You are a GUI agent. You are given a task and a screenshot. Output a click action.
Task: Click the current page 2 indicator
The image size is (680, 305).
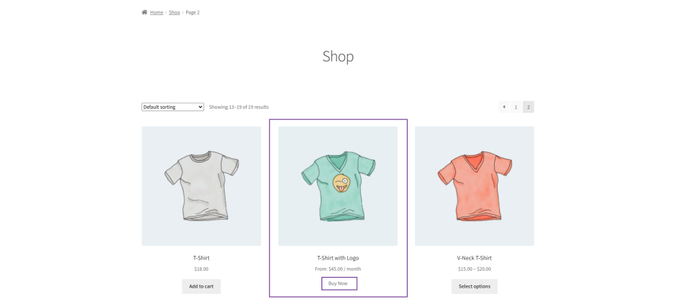tap(528, 107)
